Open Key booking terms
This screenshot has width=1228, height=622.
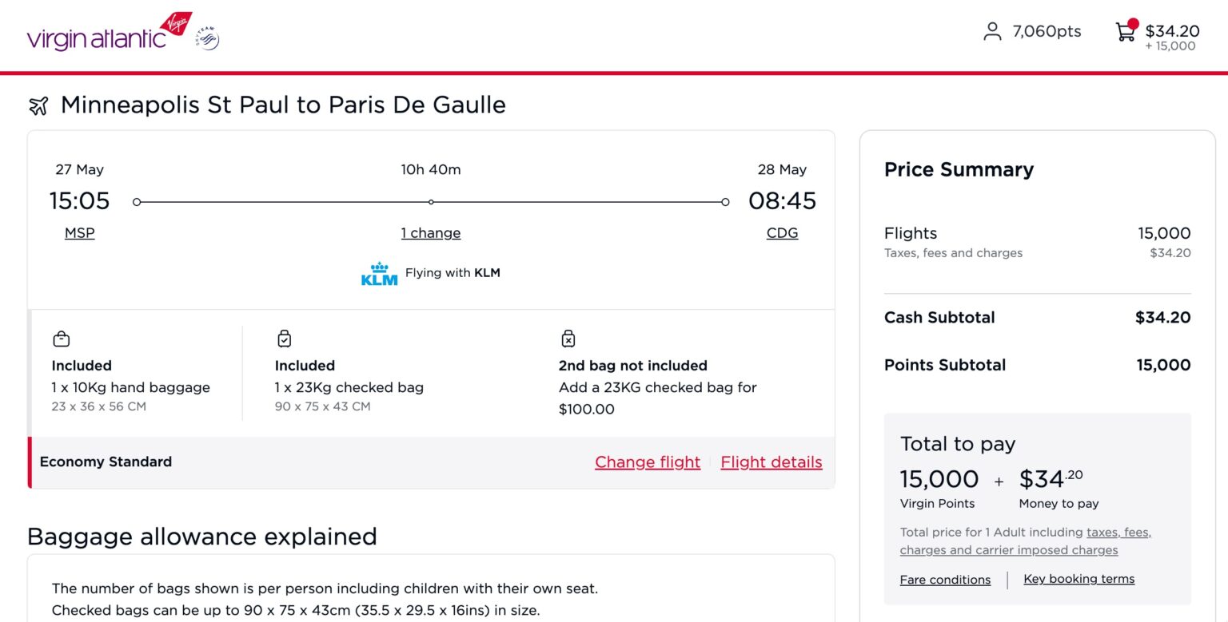coord(1078,579)
